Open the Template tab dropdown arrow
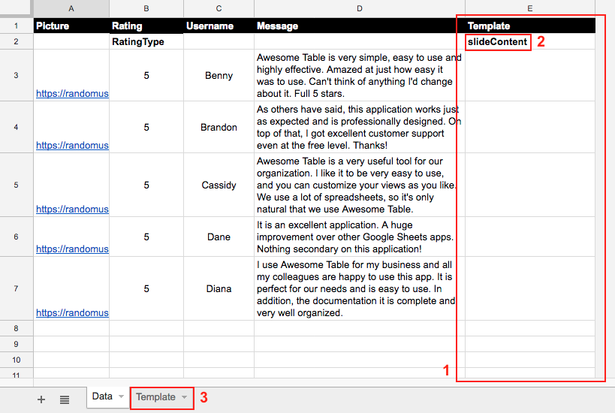This screenshot has height=413, width=615. (x=184, y=397)
